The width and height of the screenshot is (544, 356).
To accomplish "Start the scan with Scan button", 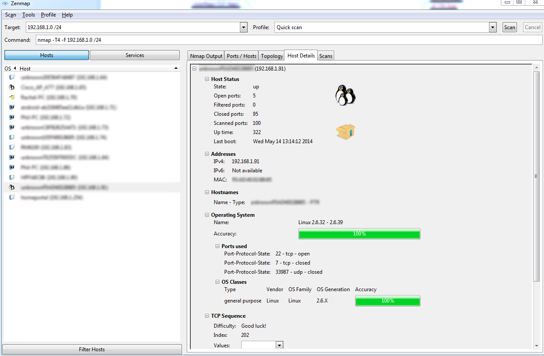I will tap(510, 27).
